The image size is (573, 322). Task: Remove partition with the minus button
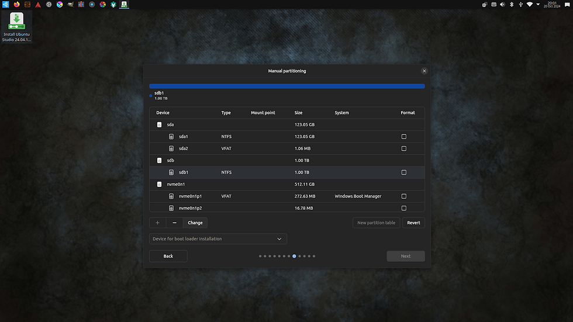pos(174,223)
